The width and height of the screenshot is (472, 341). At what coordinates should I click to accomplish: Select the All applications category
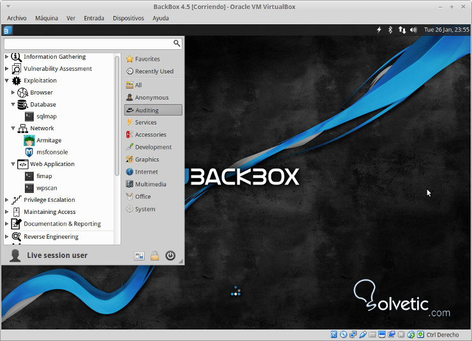tap(153, 86)
